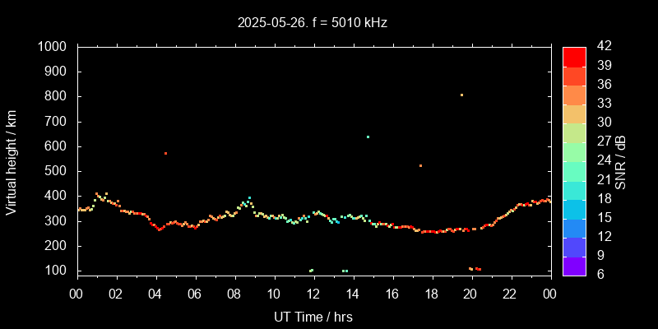
Task: Select the violet 6–9 dB colorbar segment
Action: click(x=574, y=265)
